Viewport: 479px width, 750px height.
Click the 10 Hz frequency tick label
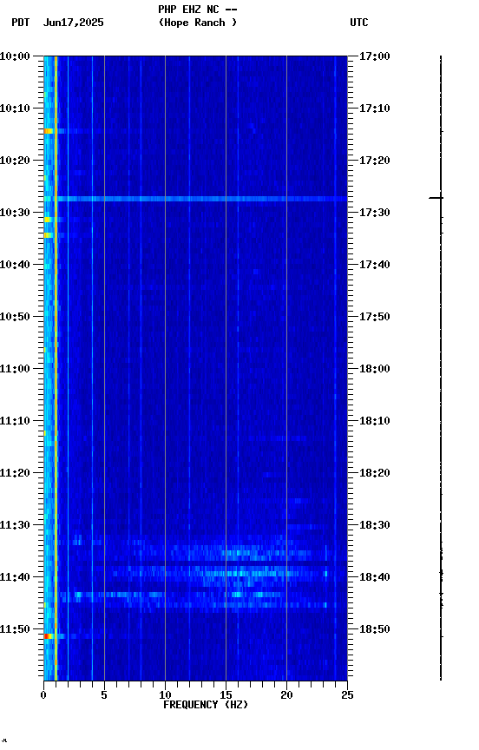pyautogui.click(x=165, y=695)
